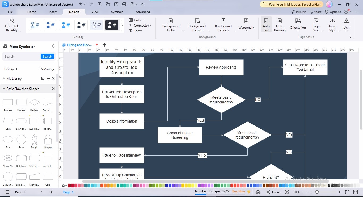Expand the My Library tree item

(4, 79)
